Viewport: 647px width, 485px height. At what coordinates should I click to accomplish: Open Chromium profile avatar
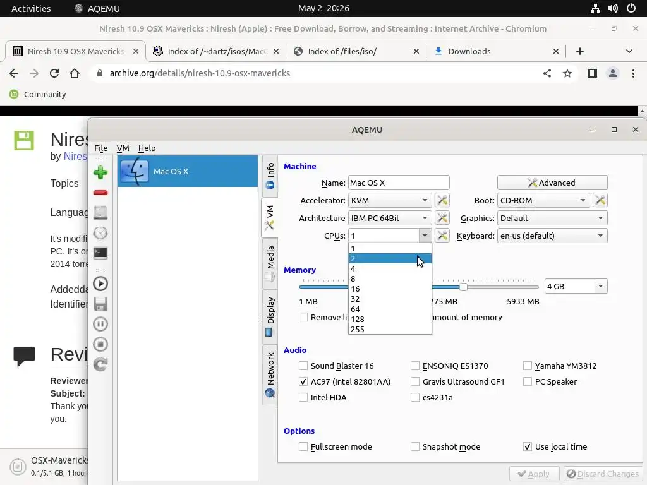coord(613,73)
